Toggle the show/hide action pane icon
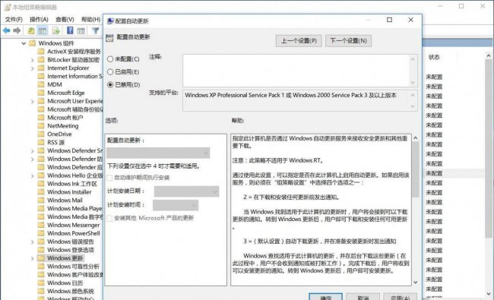The width and height of the screenshot is (494, 300). click(x=81, y=30)
